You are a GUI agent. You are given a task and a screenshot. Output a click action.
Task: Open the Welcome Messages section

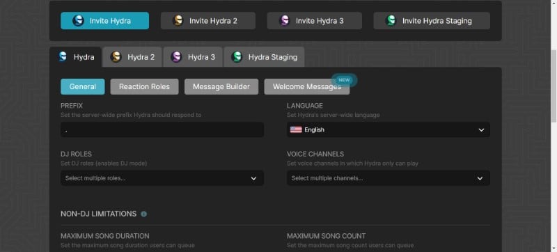click(x=307, y=86)
